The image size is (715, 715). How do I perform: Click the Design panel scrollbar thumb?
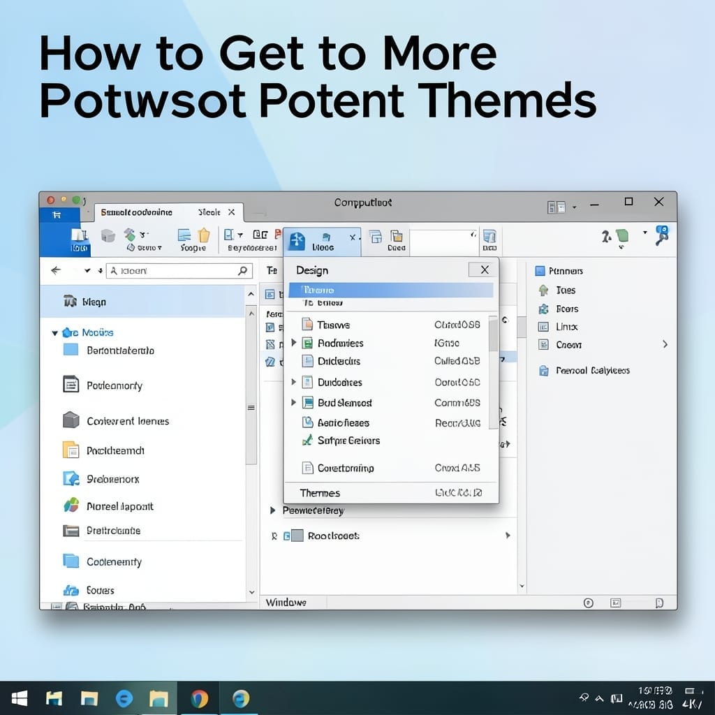point(493,335)
